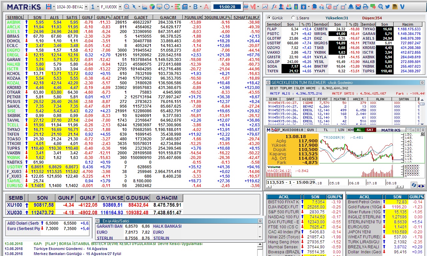Click the Twitter bird toolbar icon

(x=387, y=7)
